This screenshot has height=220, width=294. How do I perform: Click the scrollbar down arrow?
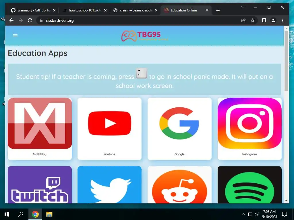click(286, 201)
